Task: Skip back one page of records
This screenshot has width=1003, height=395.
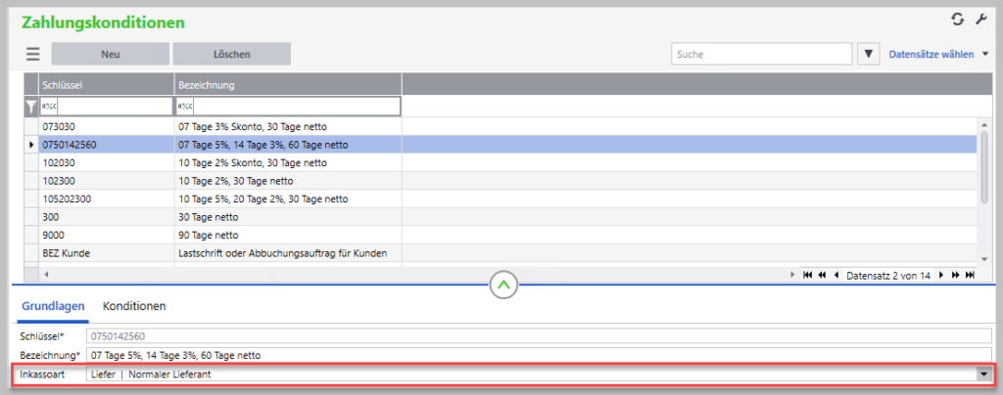Action: (x=822, y=276)
